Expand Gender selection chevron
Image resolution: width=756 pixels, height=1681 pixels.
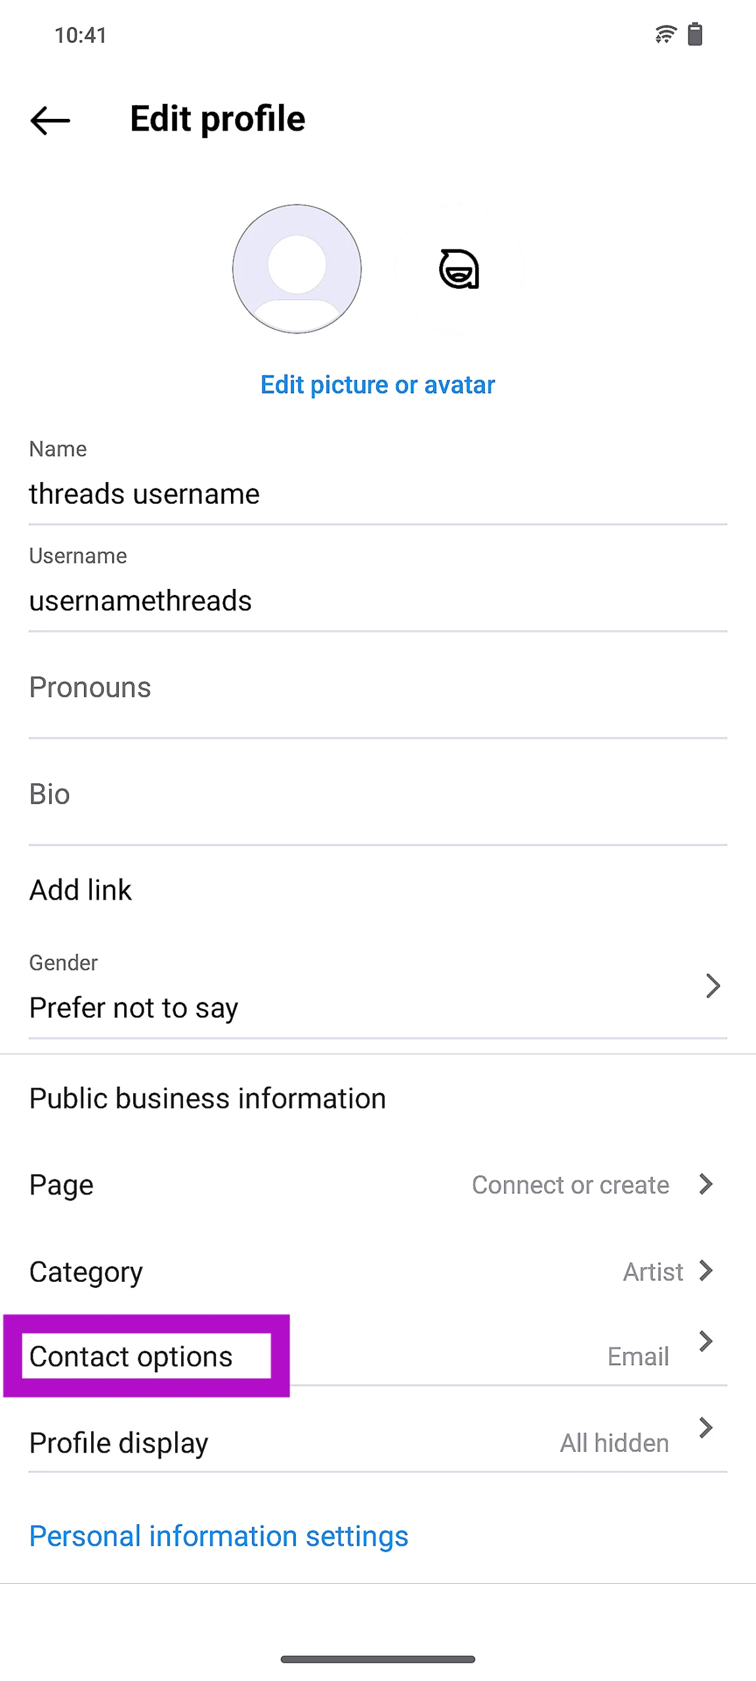pos(713,986)
